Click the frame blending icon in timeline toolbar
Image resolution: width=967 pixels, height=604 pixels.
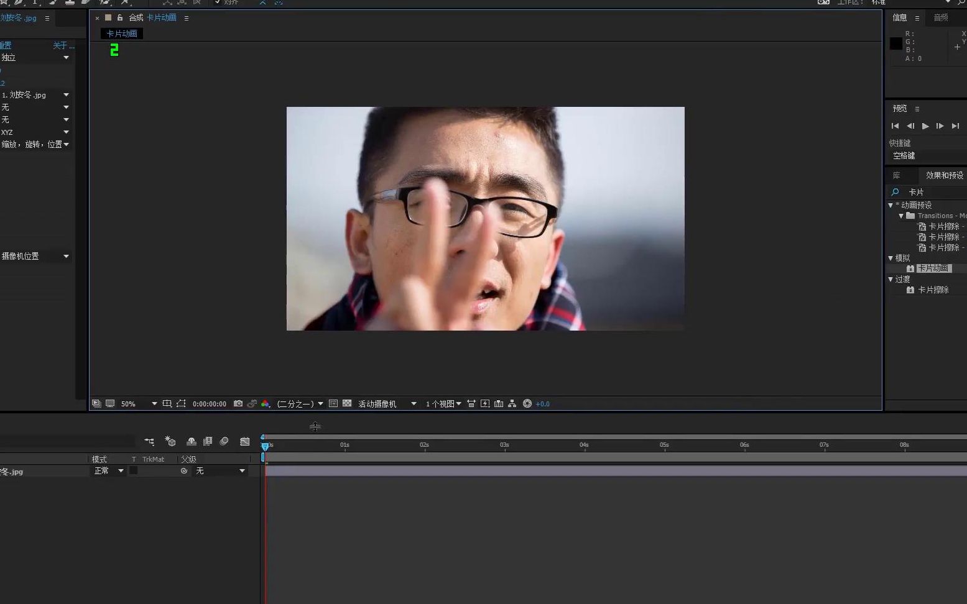[x=208, y=441]
